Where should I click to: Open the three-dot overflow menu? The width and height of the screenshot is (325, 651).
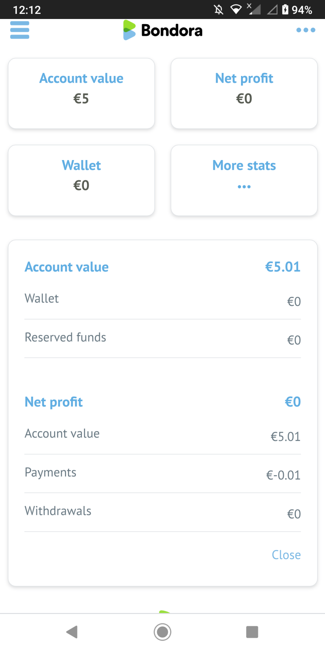pyautogui.click(x=305, y=30)
